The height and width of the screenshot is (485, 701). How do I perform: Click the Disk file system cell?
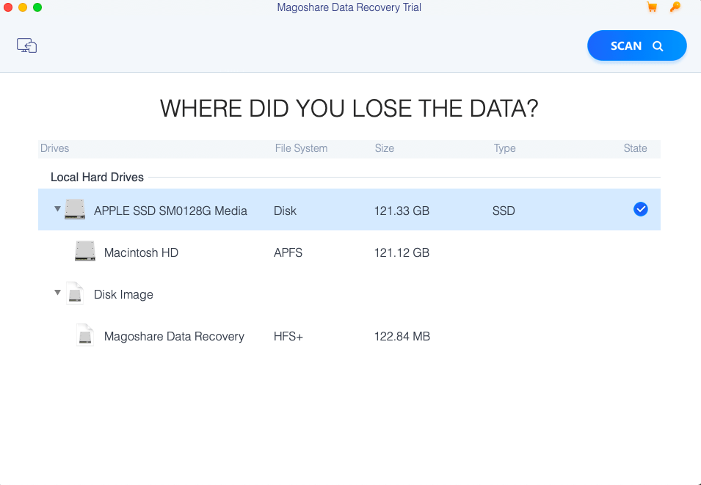[285, 211]
